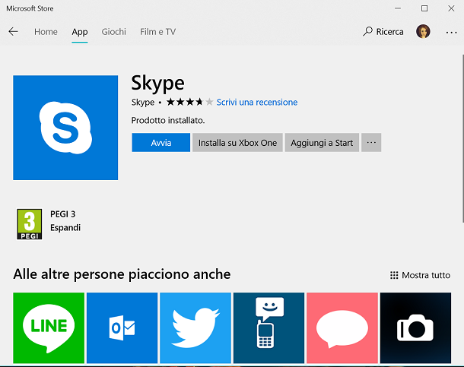Click Aggiungi a Start button
Viewport: 464px width, 367px height.
click(x=322, y=142)
